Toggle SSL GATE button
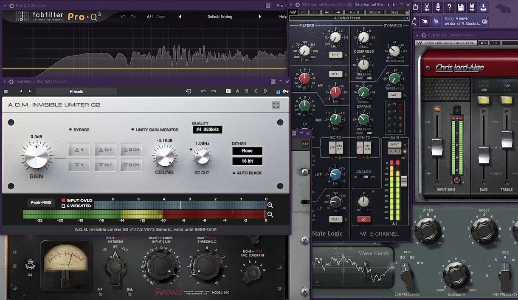 tap(394, 95)
